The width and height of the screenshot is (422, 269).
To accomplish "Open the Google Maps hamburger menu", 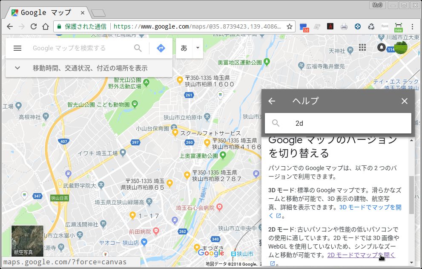I will [17, 48].
